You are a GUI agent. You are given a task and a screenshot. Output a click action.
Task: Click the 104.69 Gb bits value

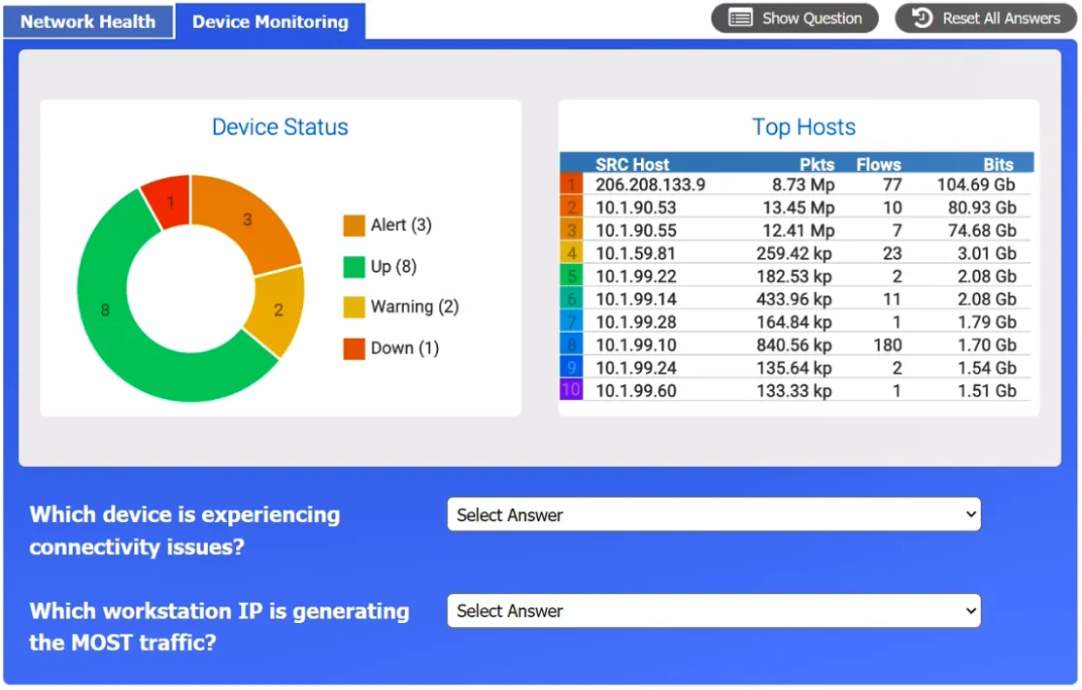coord(976,184)
